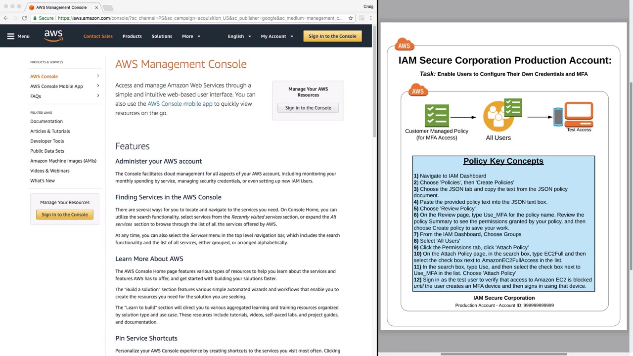Open the Public Data Sets link
633x356 pixels.
[x=47, y=151]
